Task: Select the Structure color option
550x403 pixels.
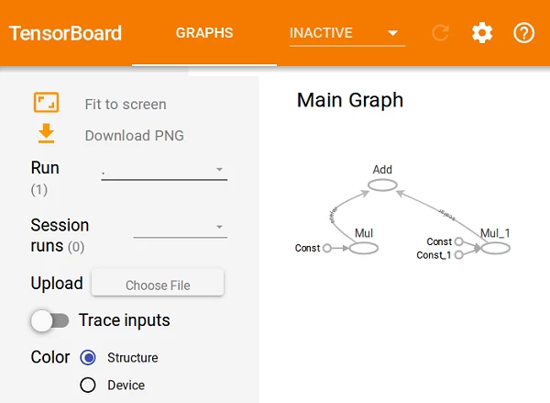Action: pyautogui.click(x=88, y=357)
